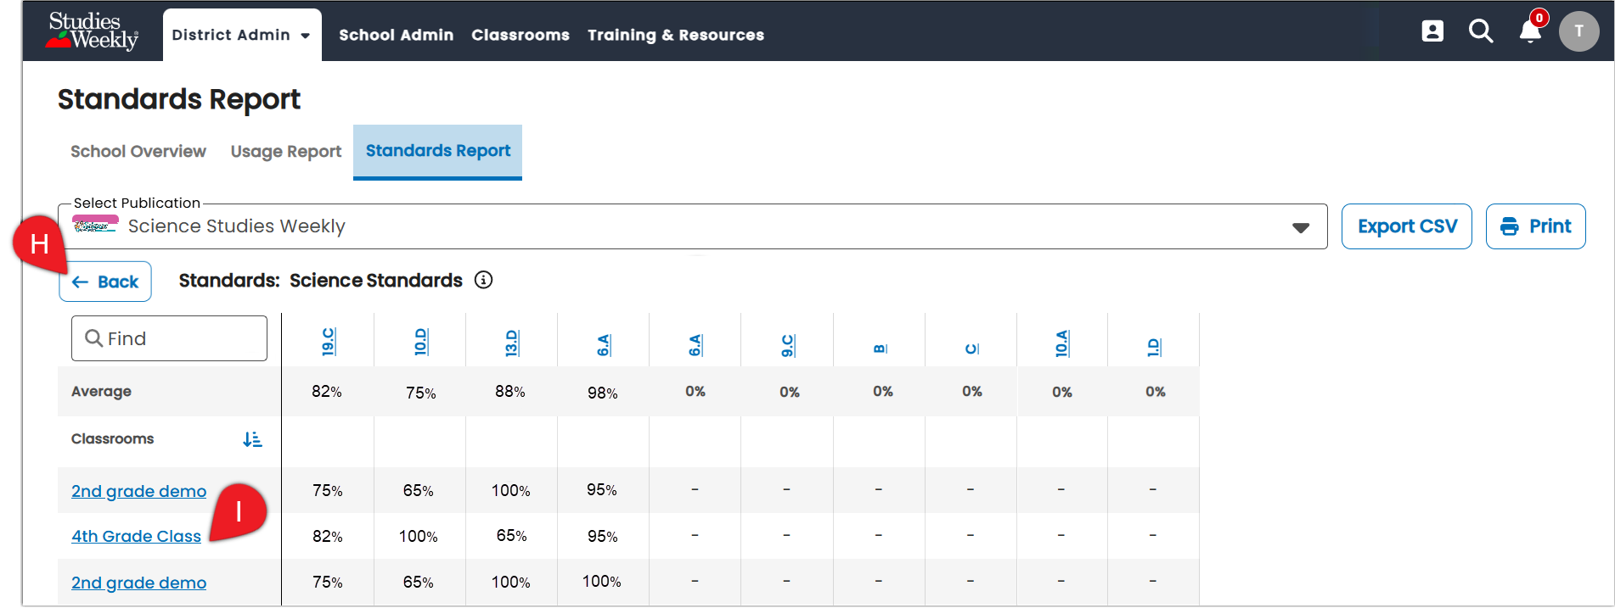
Task: Switch to the School Overview tab
Action: 138,151
